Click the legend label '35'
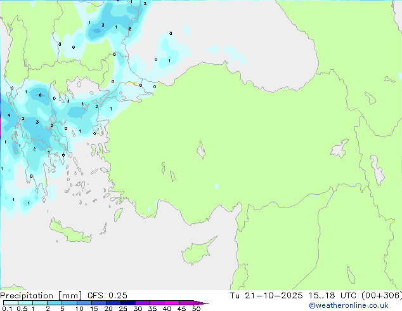 click(x=152, y=308)
